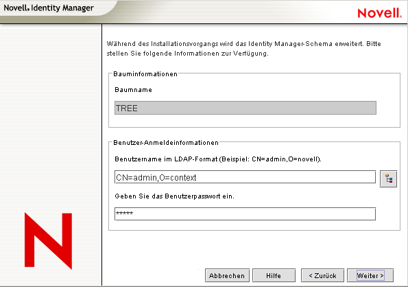Click the Benutzer-Anmeldeinformationen group heading
Viewport: 408px width, 287px height.
(x=166, y=143)
